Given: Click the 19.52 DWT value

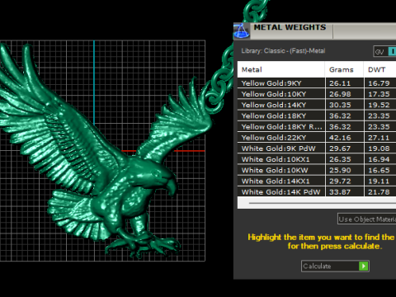Looking at the screenshot, I should (x=379, y=105).
